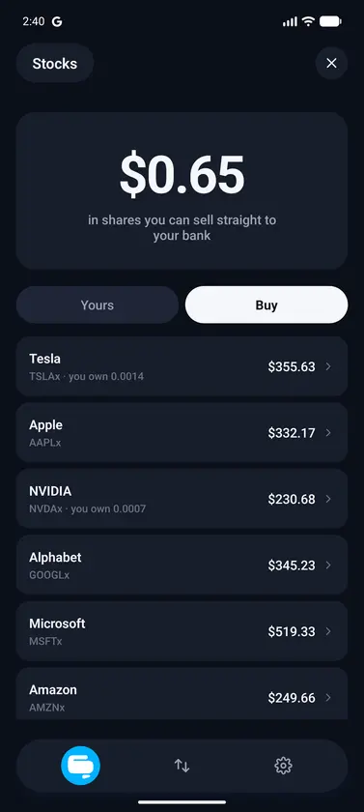The height and width of the screenshot is (812, 364).
Task: Open the transfer arrows icon in bottom bar
Action: pos(182,766)
